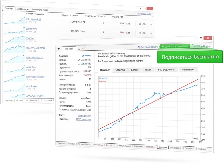
Task: Switch to the Избранное tab
Action: click(22, 9)
